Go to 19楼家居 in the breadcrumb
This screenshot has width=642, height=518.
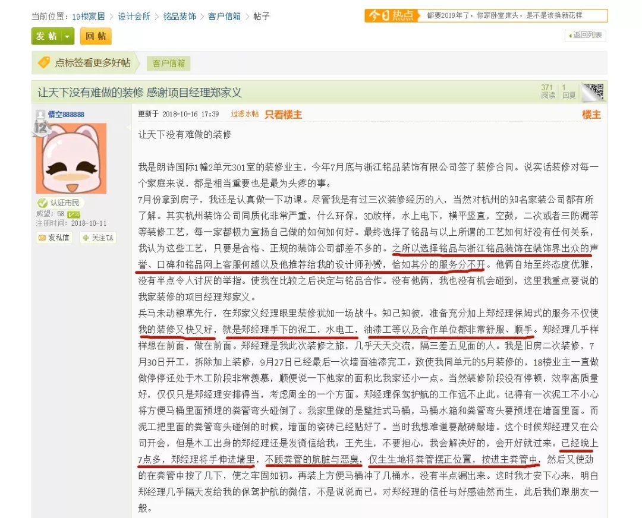90,16
